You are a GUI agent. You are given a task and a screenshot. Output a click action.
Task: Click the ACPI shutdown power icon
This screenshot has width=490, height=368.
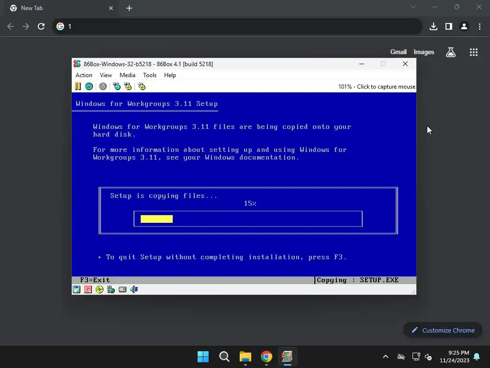tap(103, 86)
